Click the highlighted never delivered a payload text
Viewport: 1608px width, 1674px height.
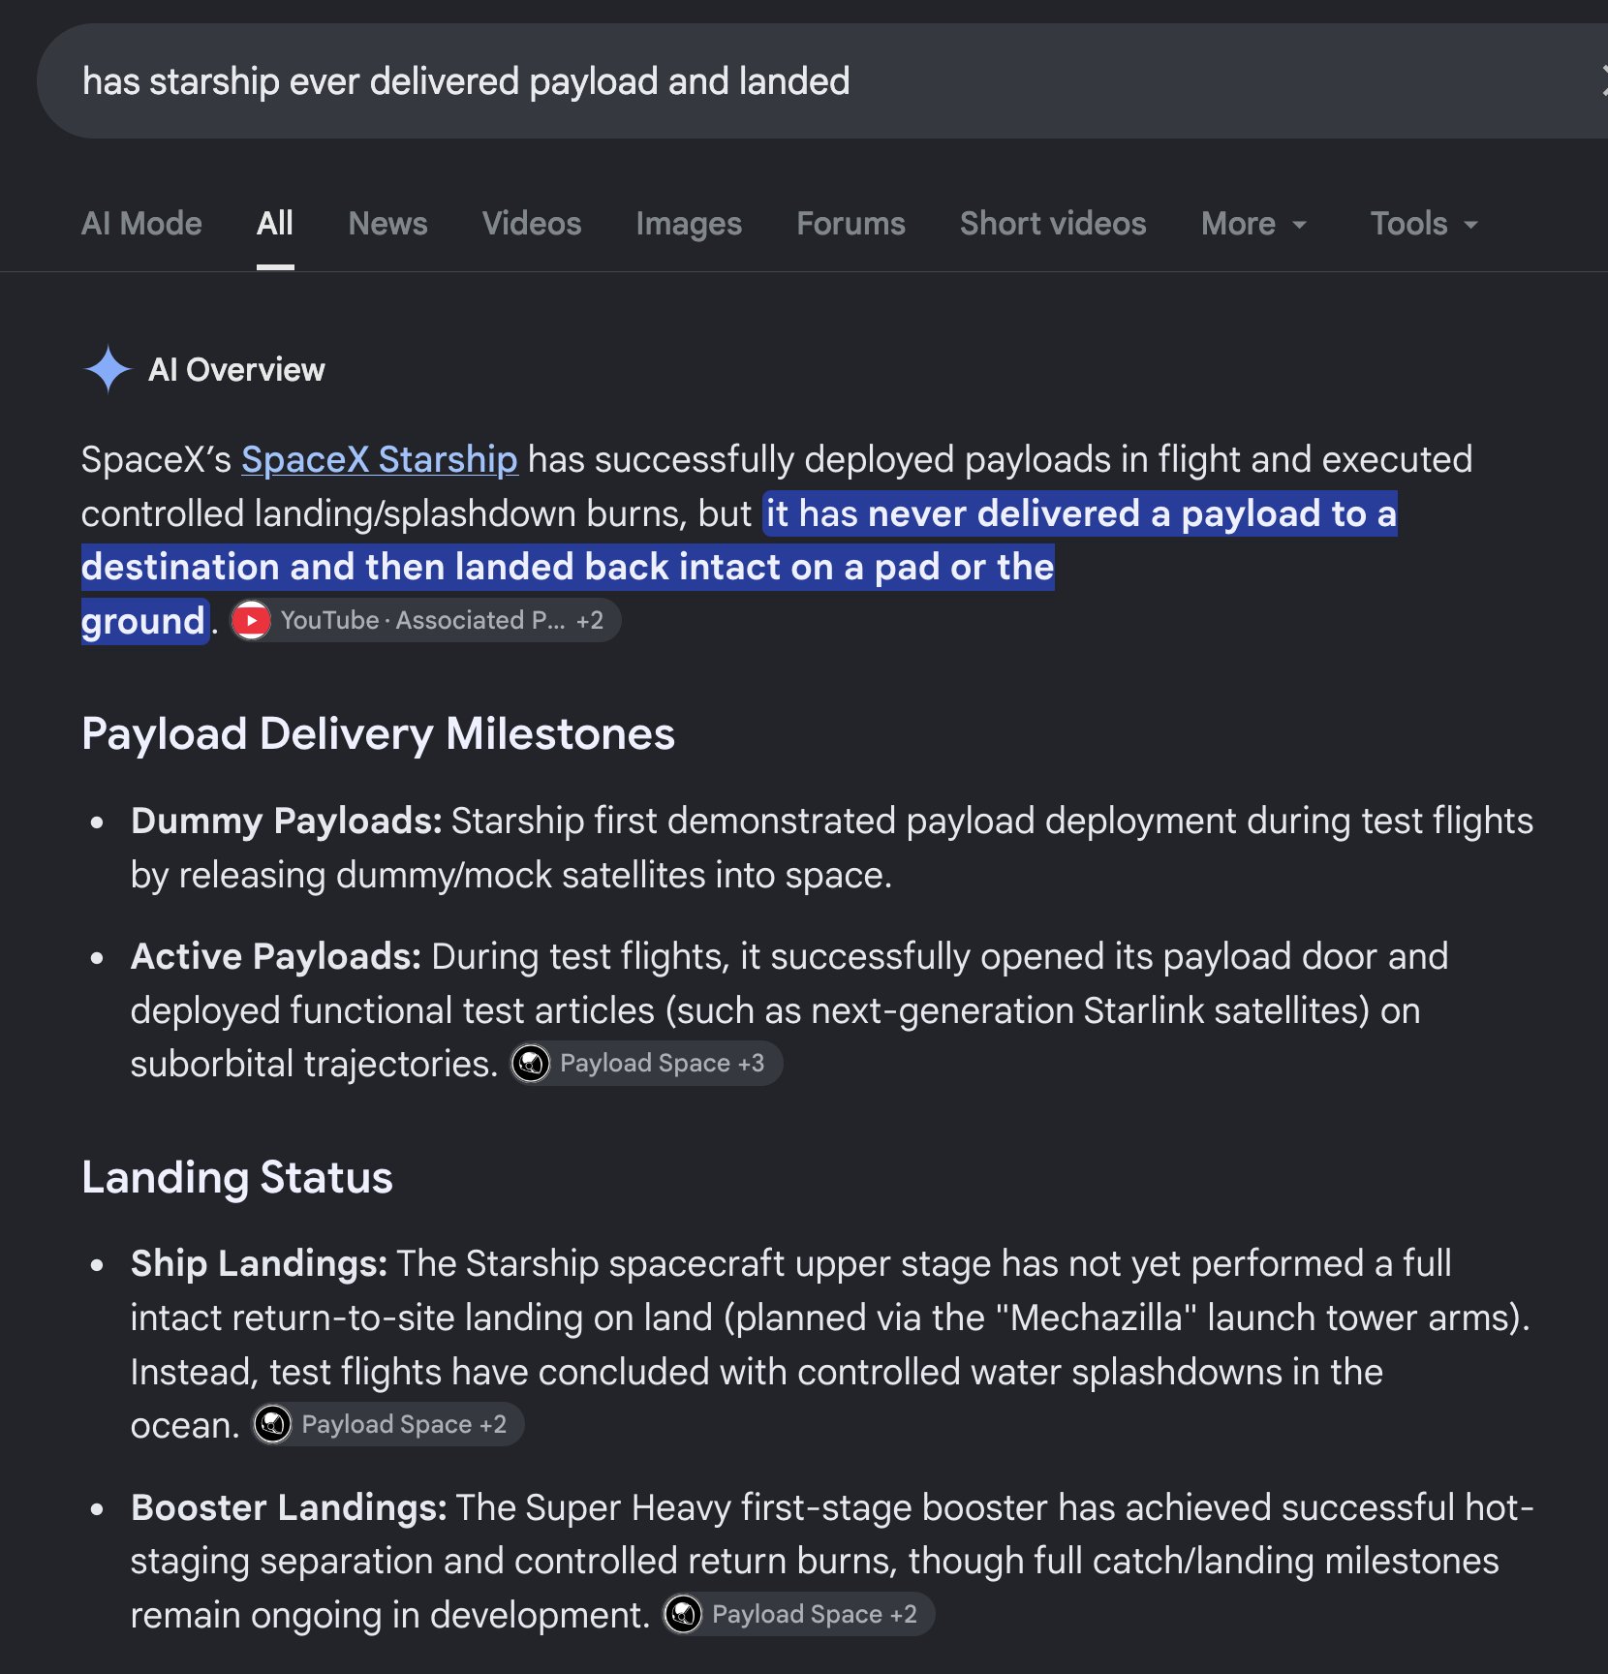1009,513
